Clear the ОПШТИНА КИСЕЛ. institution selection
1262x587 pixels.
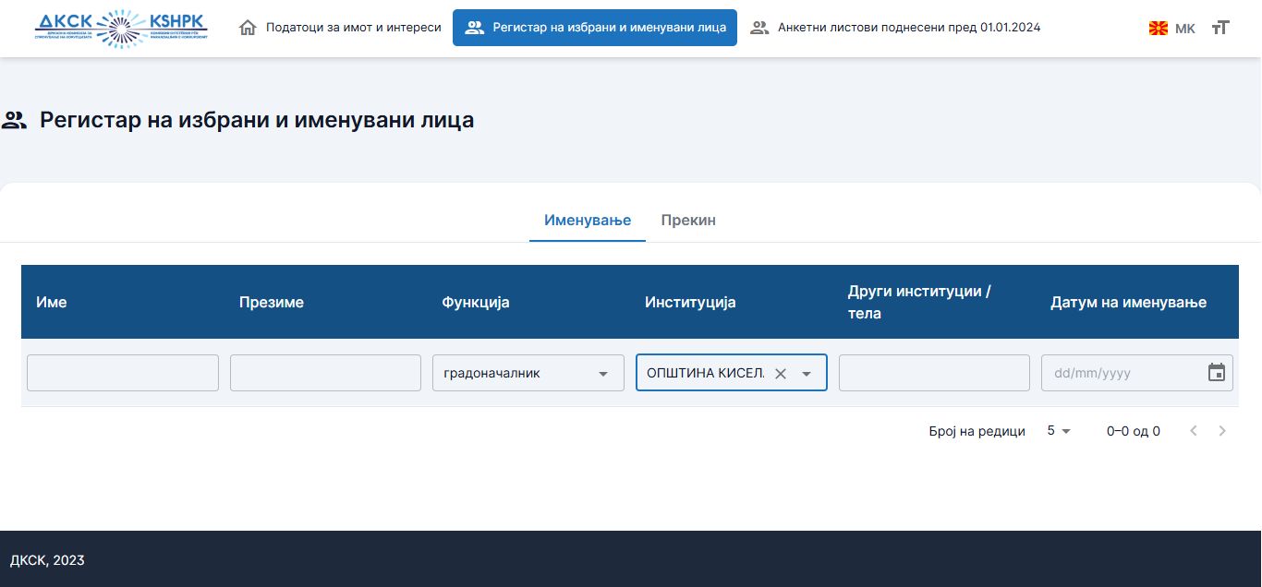tap(780, 374)
